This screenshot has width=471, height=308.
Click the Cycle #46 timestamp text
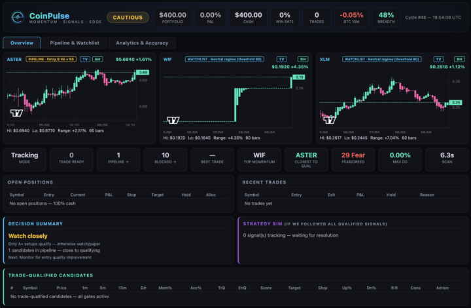pyautogui.click(x=433, y=18)
